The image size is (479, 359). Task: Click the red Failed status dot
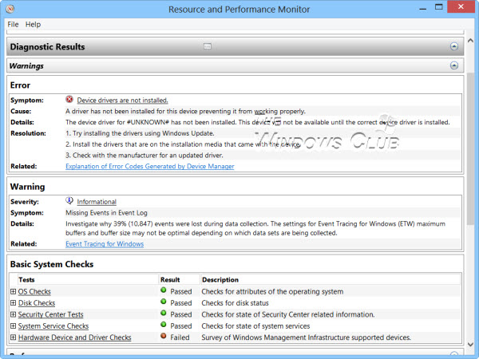point(164,336)
